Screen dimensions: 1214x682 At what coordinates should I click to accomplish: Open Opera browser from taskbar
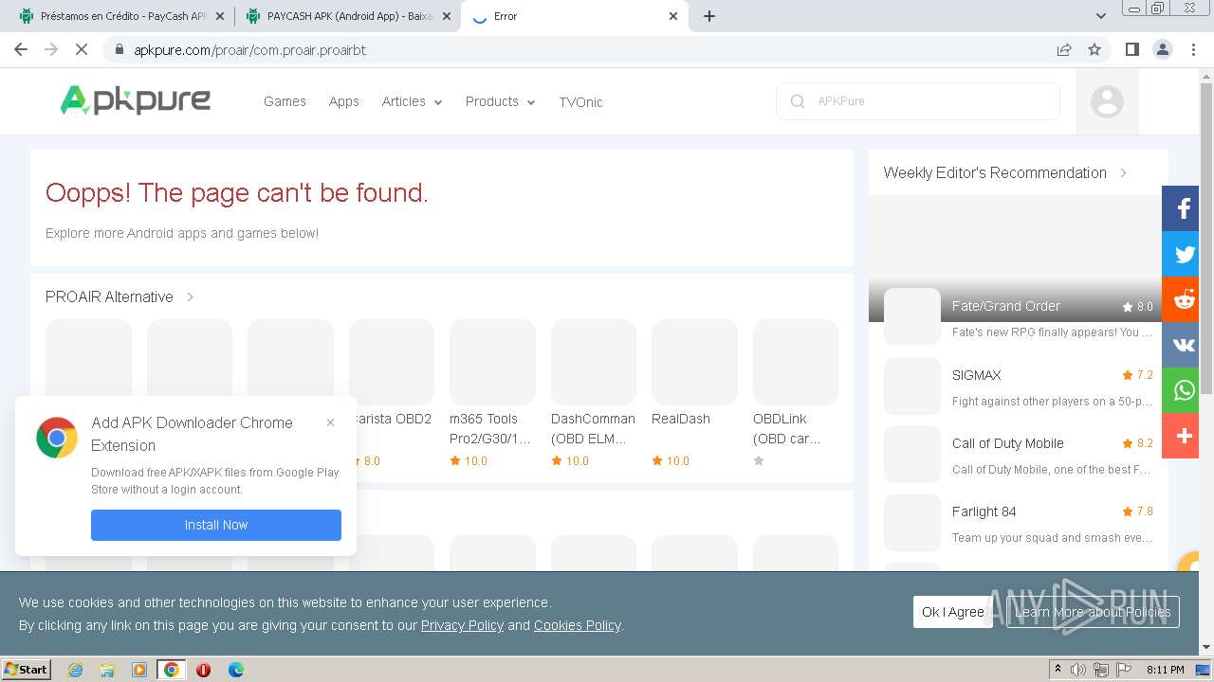[x=203, y=670]
